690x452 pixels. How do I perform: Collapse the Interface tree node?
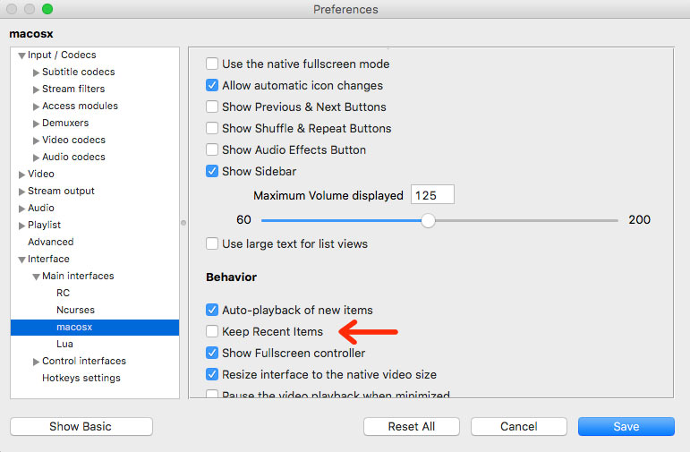pyautogui.click(x=21, y=260)
